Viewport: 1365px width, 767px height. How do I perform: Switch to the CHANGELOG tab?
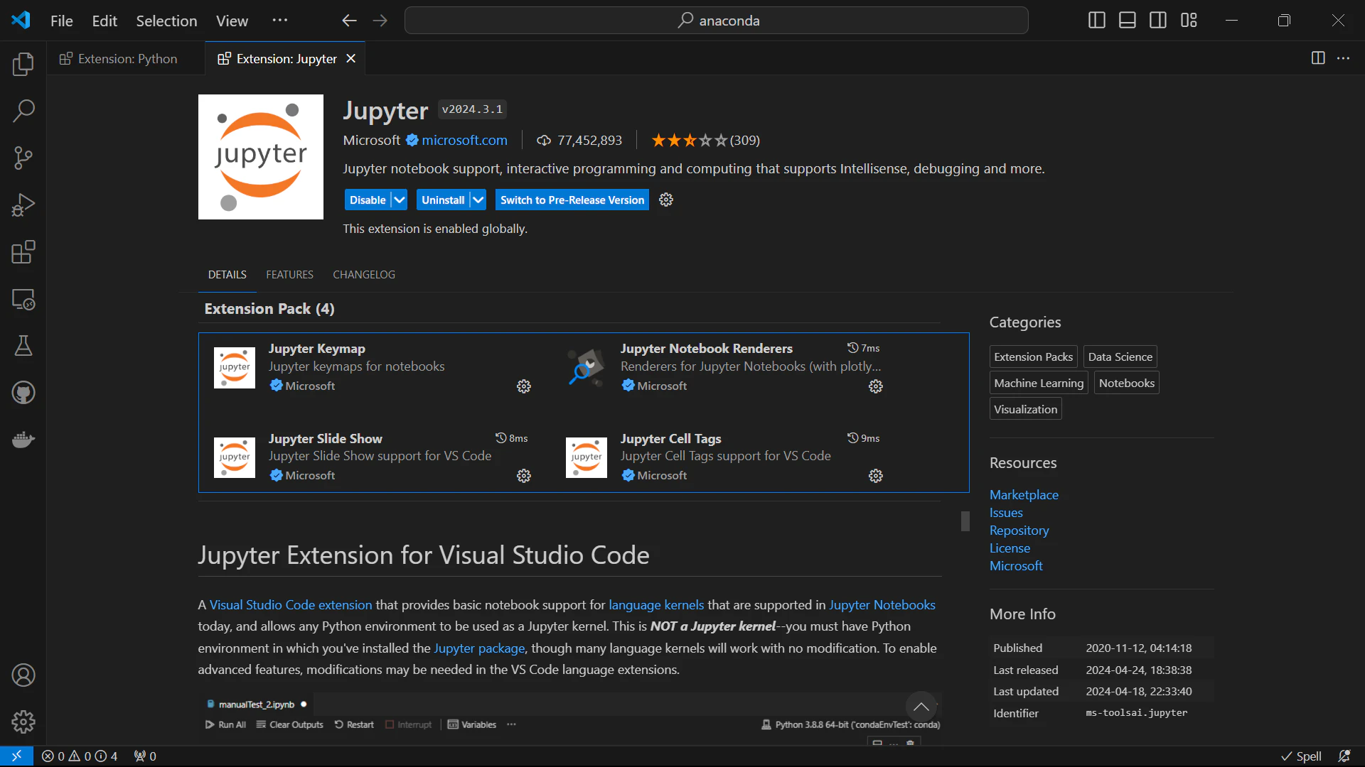point(364,275)
